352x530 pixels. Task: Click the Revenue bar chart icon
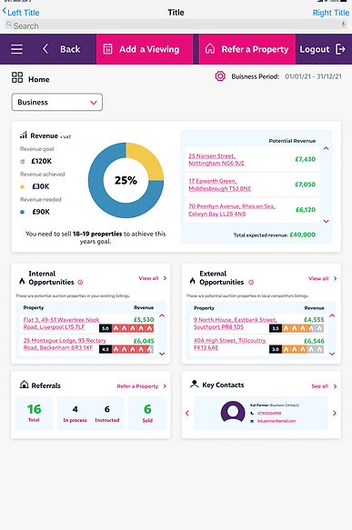pyautogui.click(x=23, y=135)
